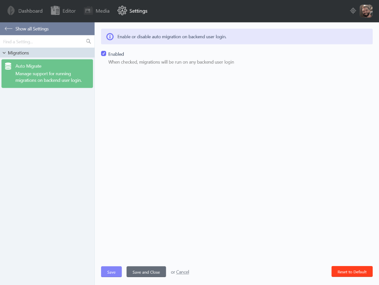Go to Settings menu label
Image resolution: width=379 pixels, height=285 pixels.
(x=138, y=11)
